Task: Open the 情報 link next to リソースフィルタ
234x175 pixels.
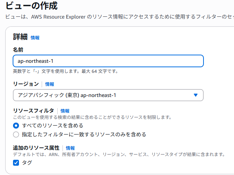Action: point(65,111)
